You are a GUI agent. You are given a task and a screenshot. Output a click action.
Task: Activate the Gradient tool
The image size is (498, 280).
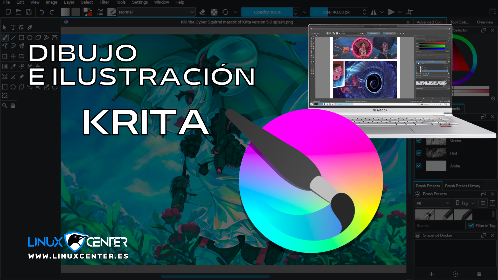tap(5, 66)
